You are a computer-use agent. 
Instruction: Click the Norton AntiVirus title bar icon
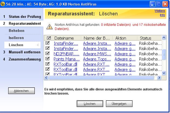tap(3, 4)
